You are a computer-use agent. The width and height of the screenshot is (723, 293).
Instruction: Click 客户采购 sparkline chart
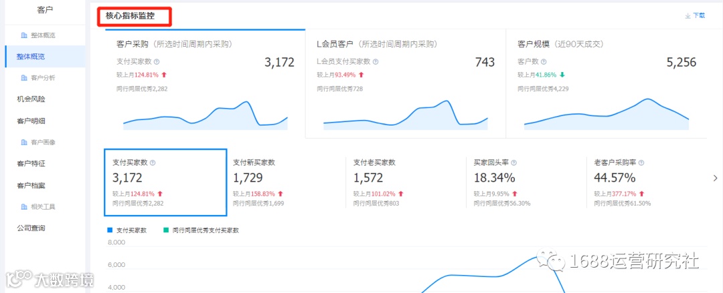pyautogui.click(x=206, y=115)
